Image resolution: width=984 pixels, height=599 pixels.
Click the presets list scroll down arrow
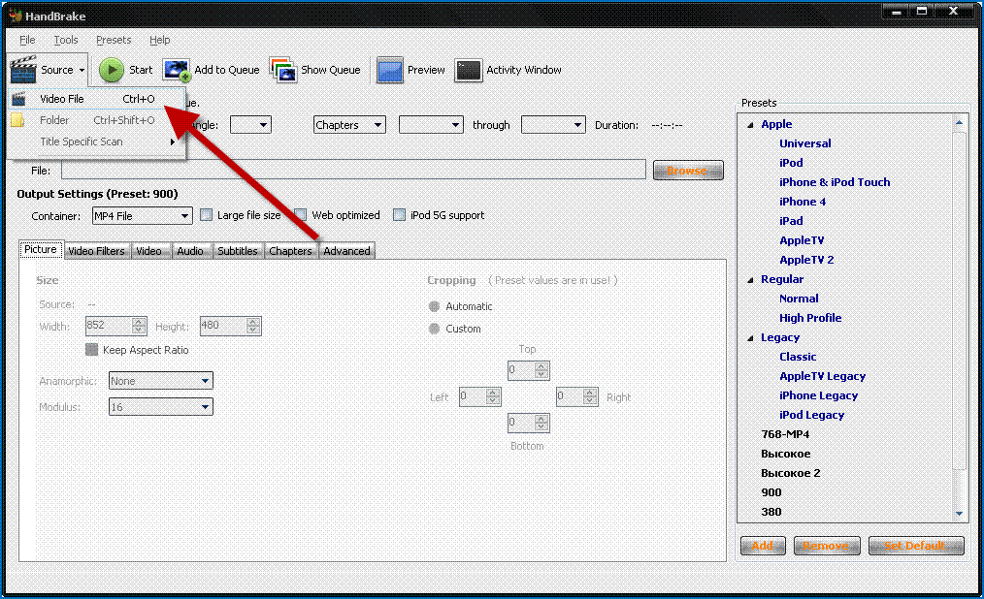(x=959, y=513)
